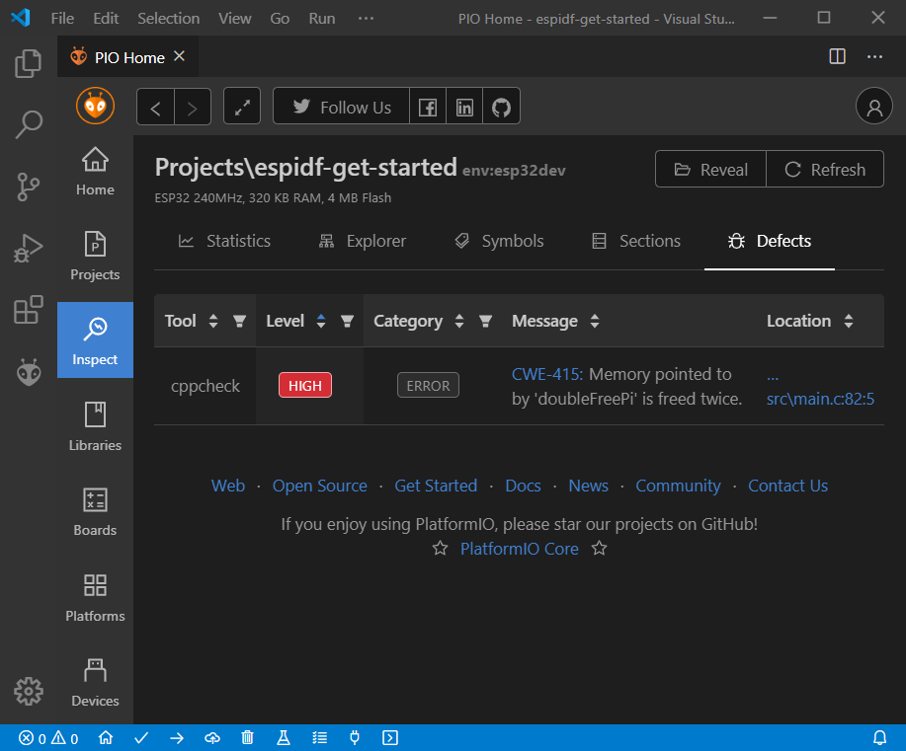This screenshot has height=751, width=906.
Task: Open PlatformIO LinkedIn page
Action: (x=464, y=107)
